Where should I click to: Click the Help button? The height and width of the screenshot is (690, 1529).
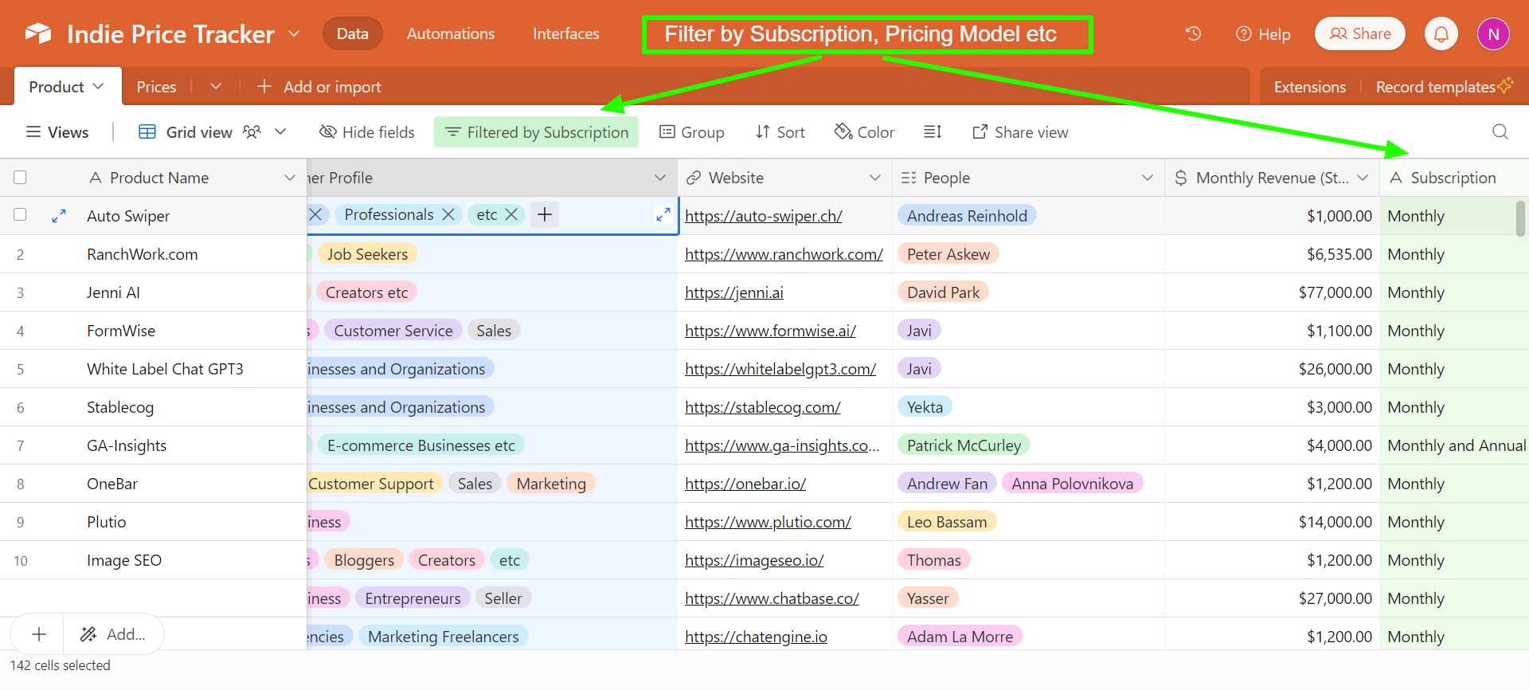(x=1263, y=33)
